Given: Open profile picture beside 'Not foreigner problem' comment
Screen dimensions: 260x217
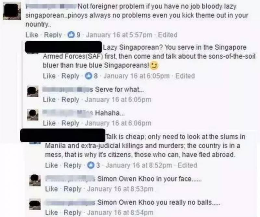Looking at the screenshot, I should 12,11.
